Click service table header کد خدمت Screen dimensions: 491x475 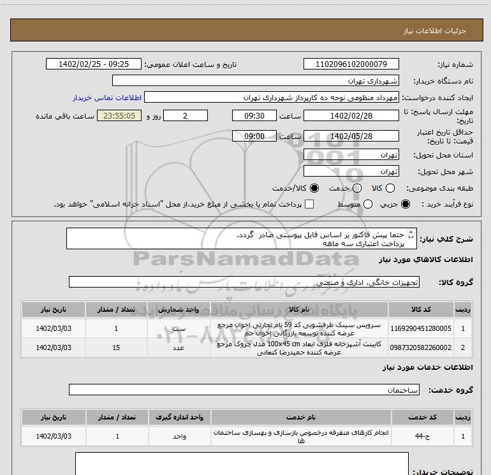click(422, 417)
